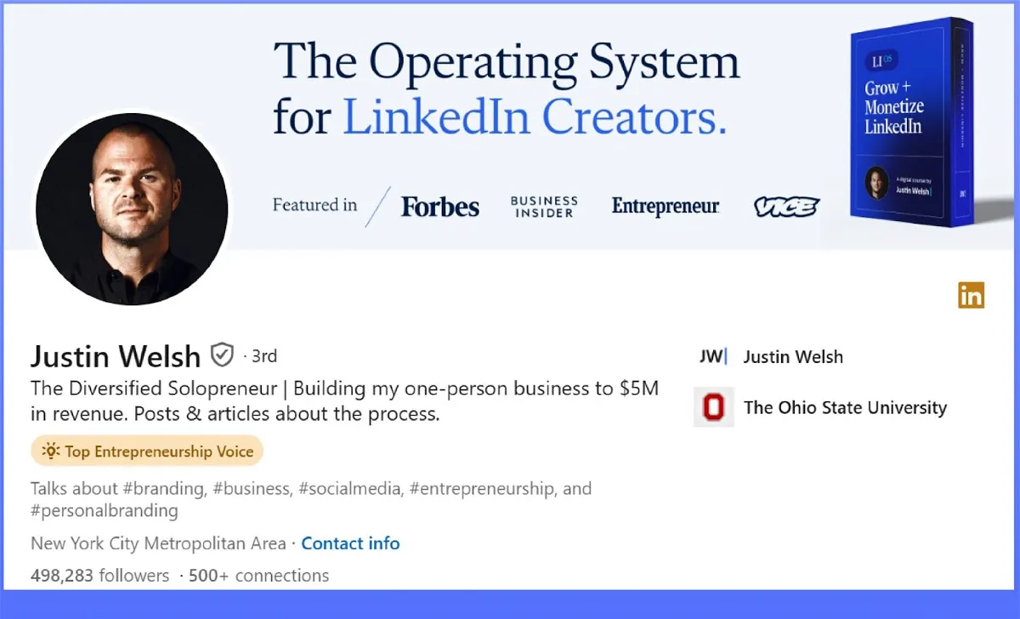This screenshot has width=1020, height=619.
Task: Open the Top Entrepreneurship Voice badge
Action: [148, 451]
